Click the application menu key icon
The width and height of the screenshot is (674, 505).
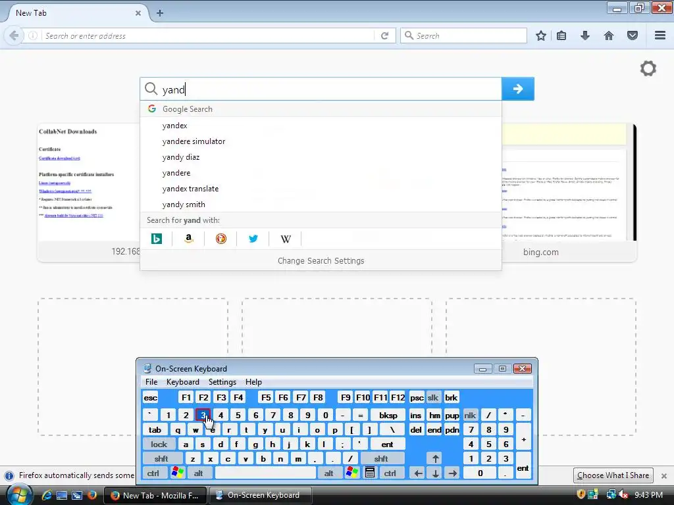(370, 473)
